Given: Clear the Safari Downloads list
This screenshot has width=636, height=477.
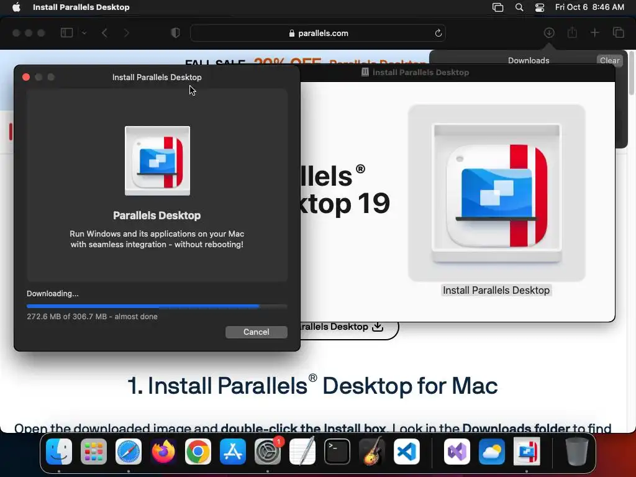Looking at the screenshot, I should click(x=609, y=60).
